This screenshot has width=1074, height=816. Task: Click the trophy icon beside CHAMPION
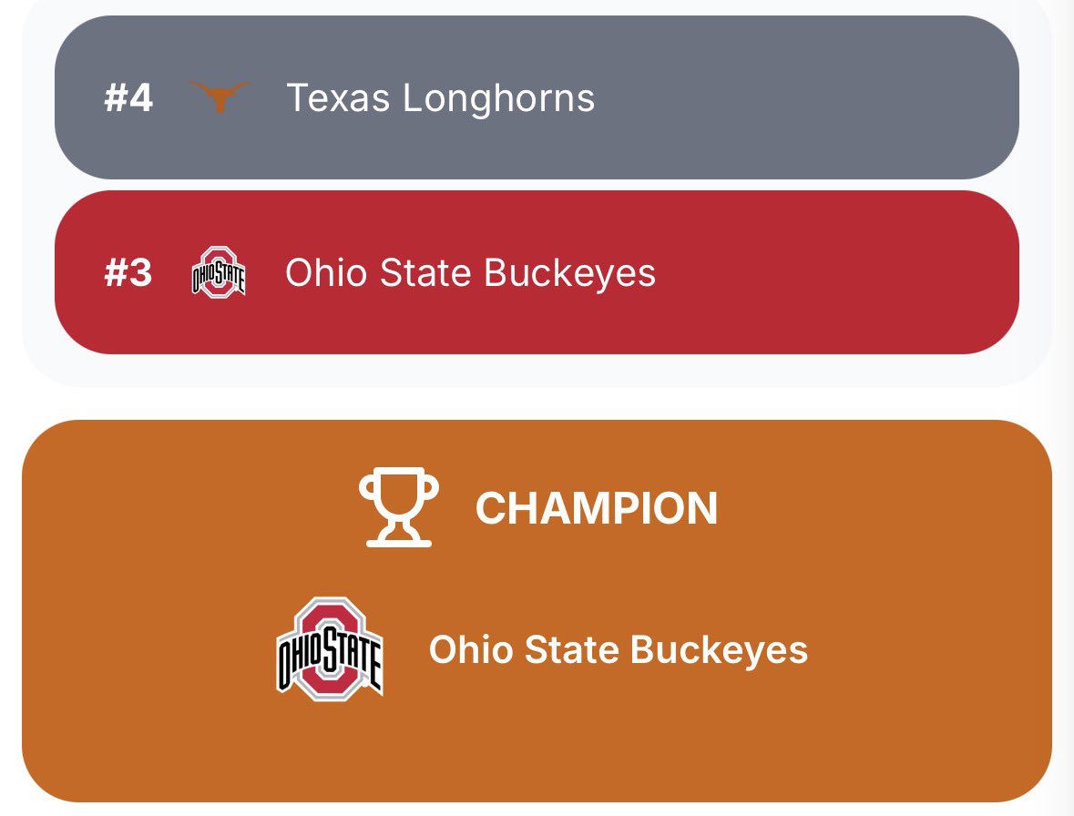pos(399,507)
